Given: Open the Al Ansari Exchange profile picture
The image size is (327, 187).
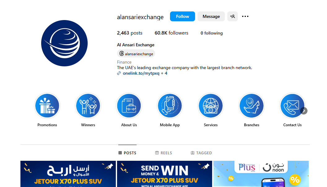Looking at the screenshot, I should click(x=64, y=43).
